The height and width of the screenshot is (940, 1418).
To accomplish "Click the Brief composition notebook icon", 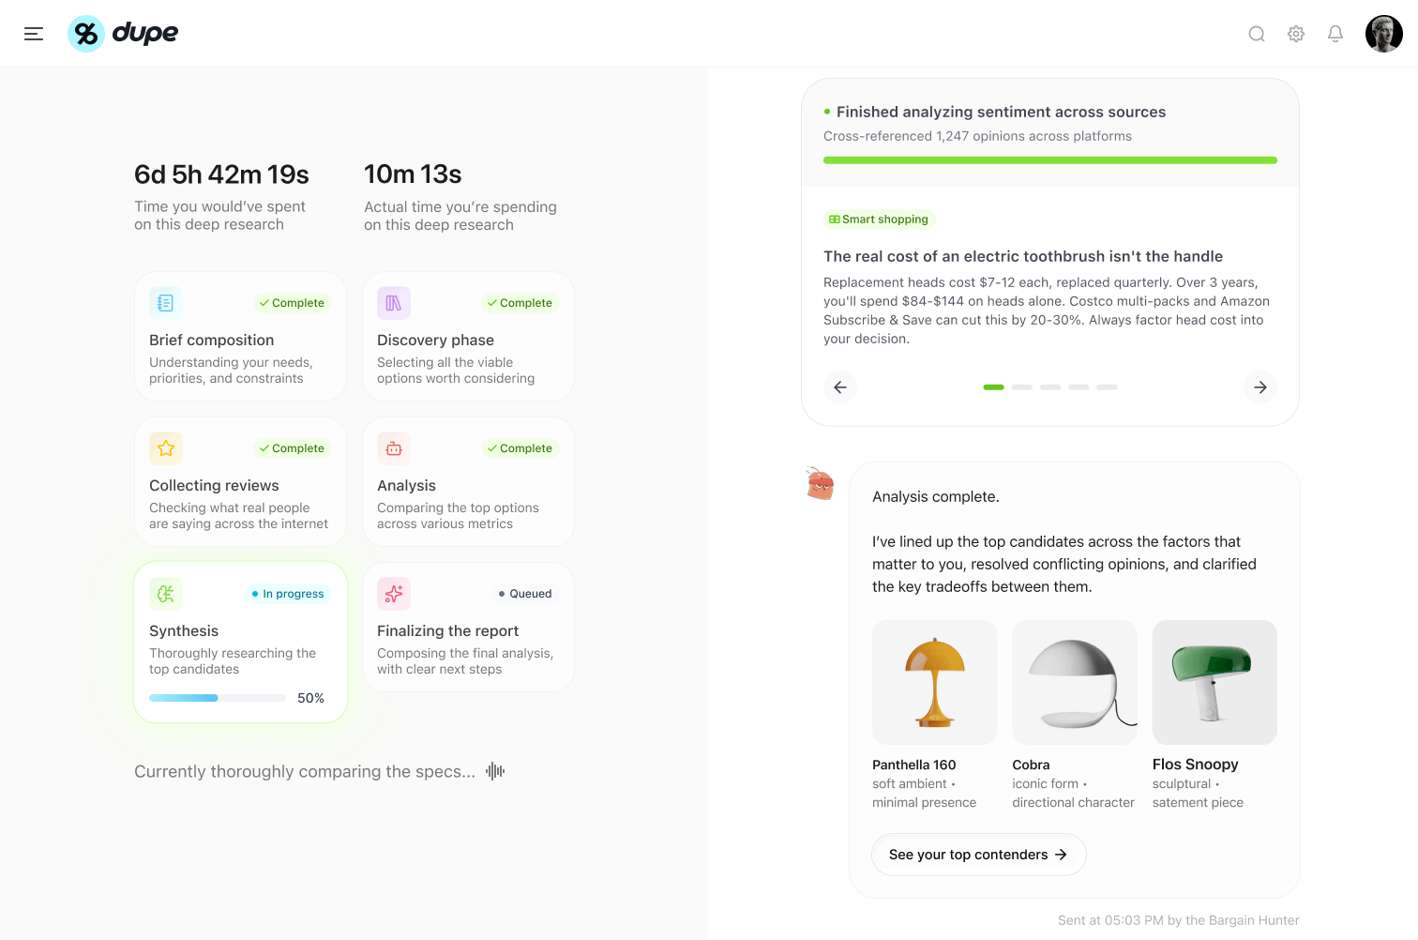I will [x=166, y=303].
